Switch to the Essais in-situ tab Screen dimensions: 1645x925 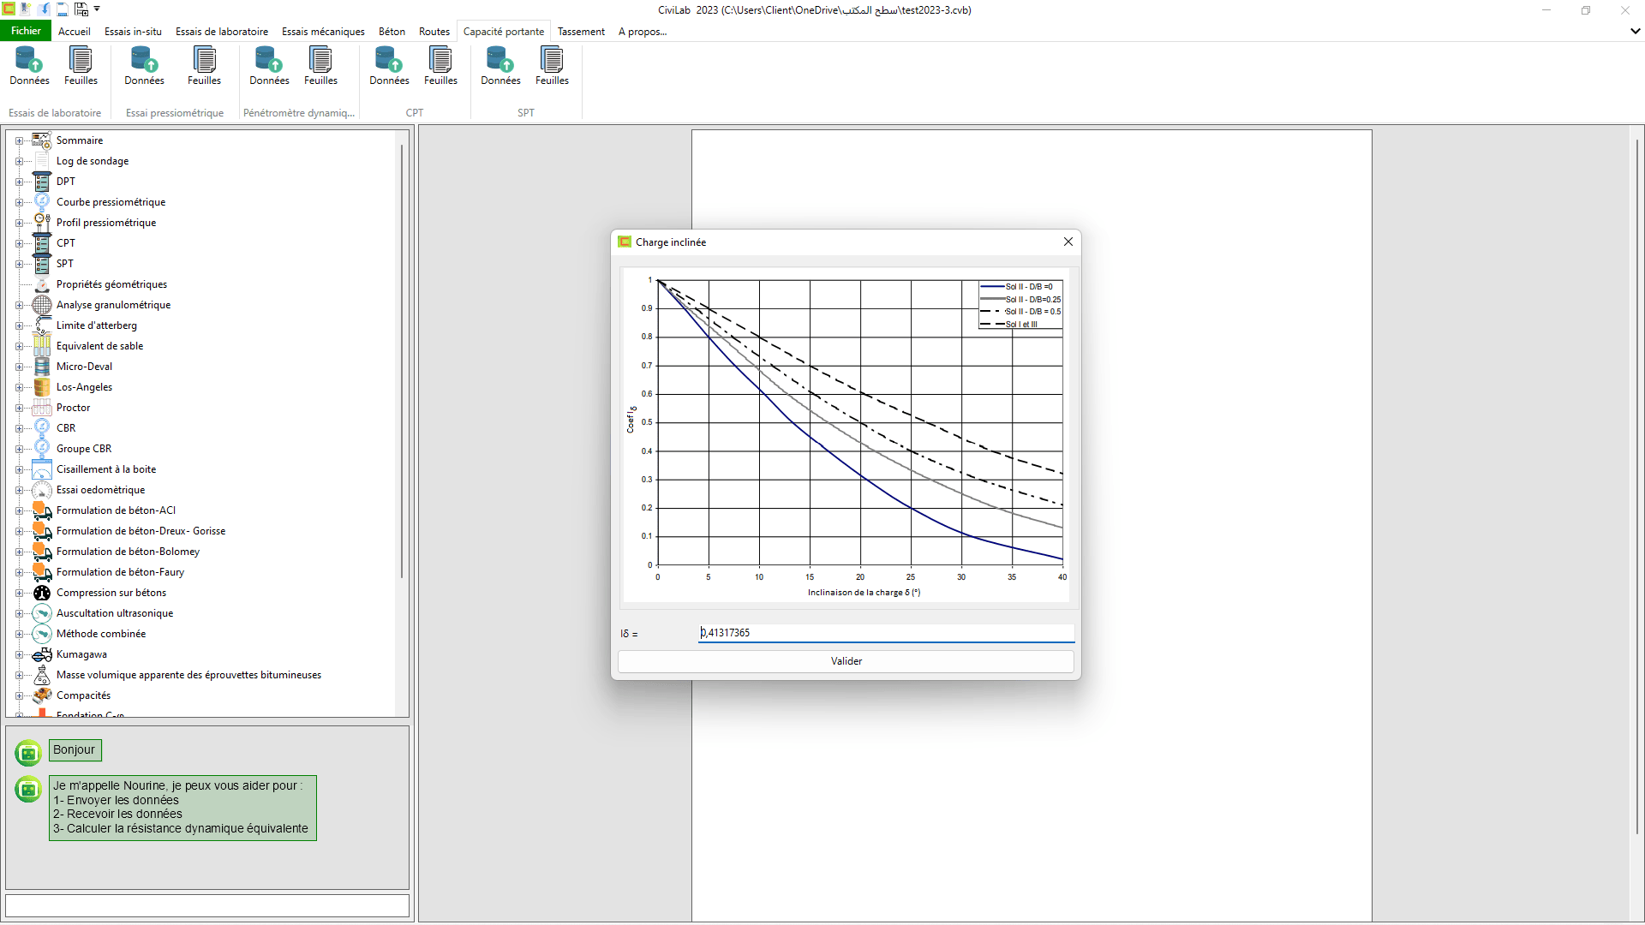tap(133, 32)
